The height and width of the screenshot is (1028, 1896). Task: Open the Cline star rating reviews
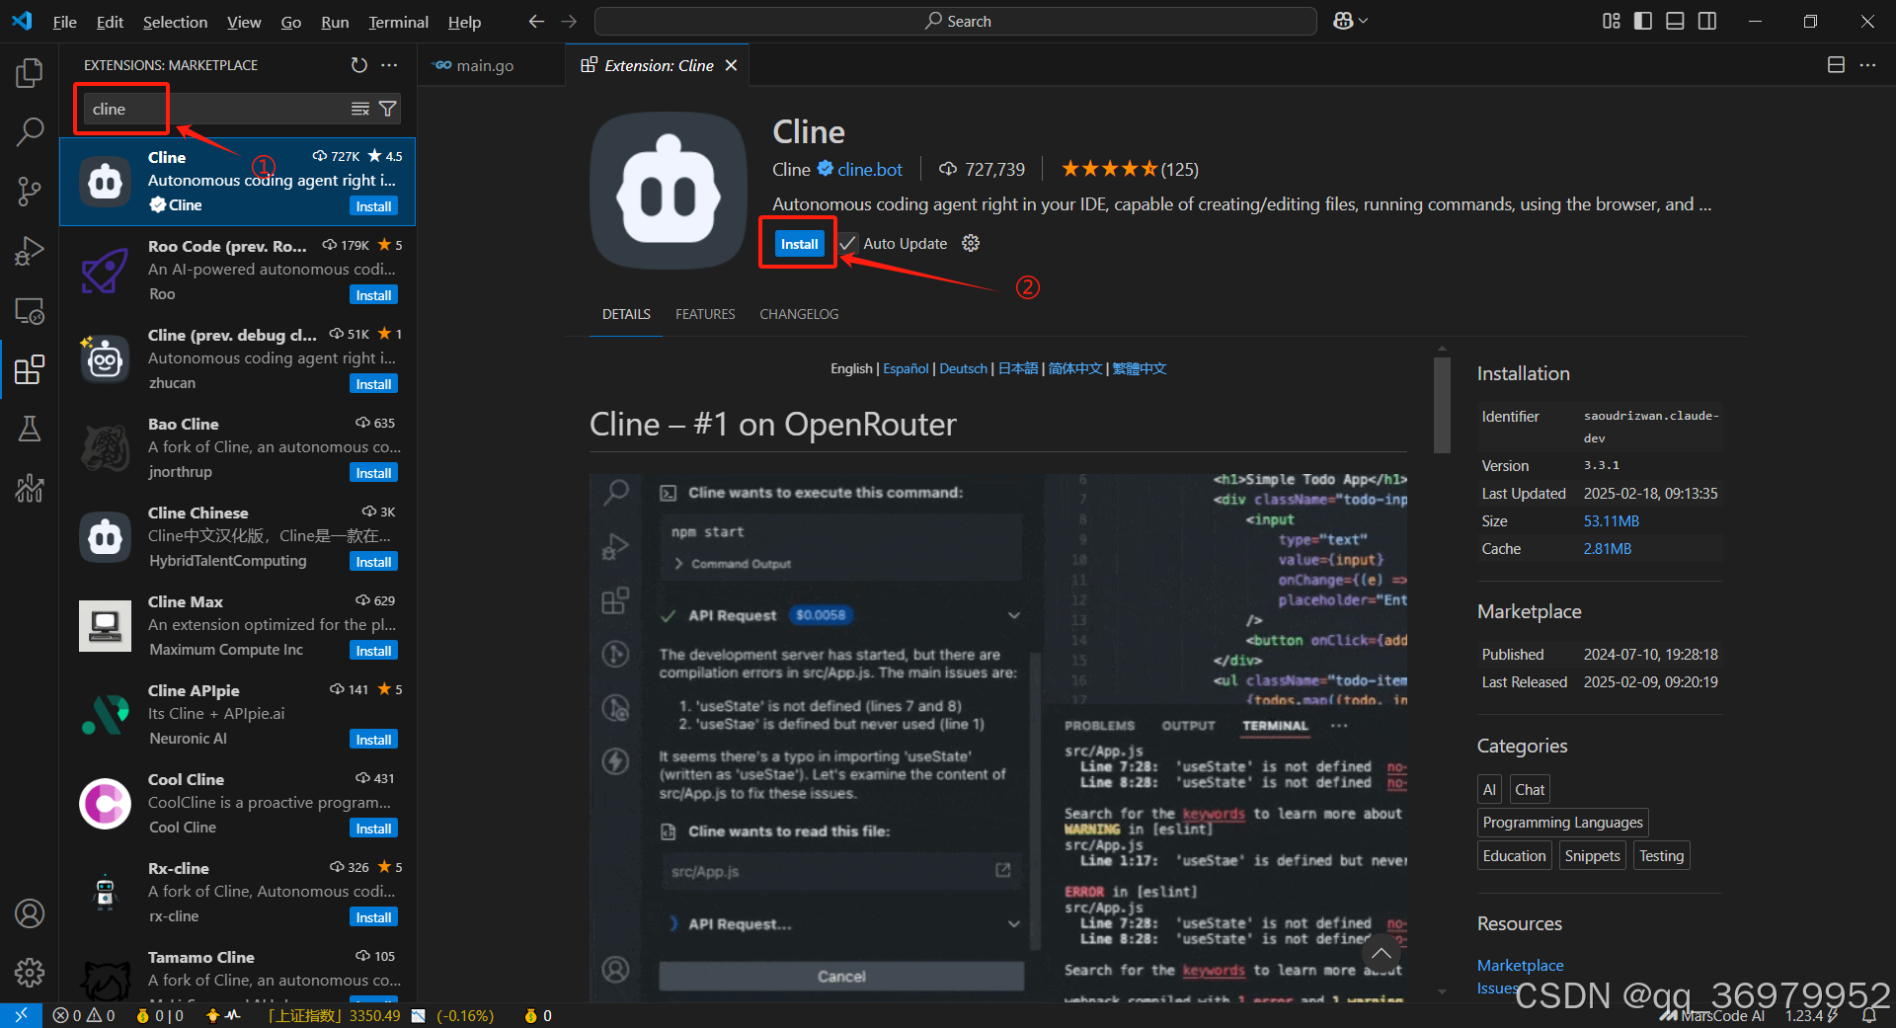(x=1130, y=169)
